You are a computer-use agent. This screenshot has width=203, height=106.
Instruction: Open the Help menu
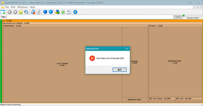[x=32, y=7]
